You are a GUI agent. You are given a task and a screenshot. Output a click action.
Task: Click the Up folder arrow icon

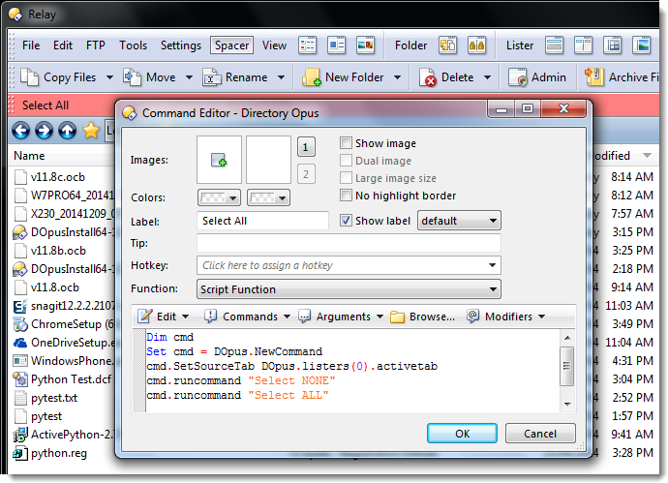(67, 131)
